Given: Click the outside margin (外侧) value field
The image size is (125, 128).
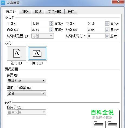Looking at the screenshot, I should tap(96, 30).
